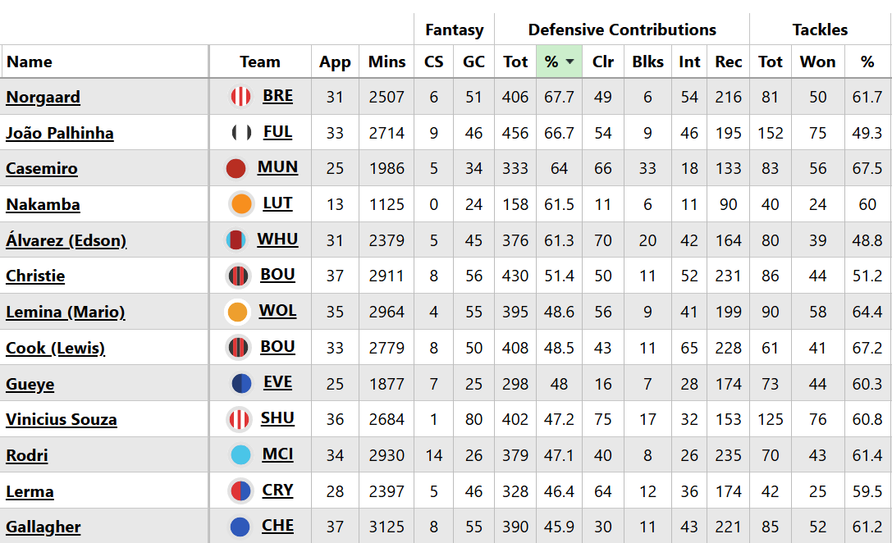The width and height of the screenshot is (892, 543).
Task: Follow the CRY team link
Action: pyautogui.click(x=277, y=491)
